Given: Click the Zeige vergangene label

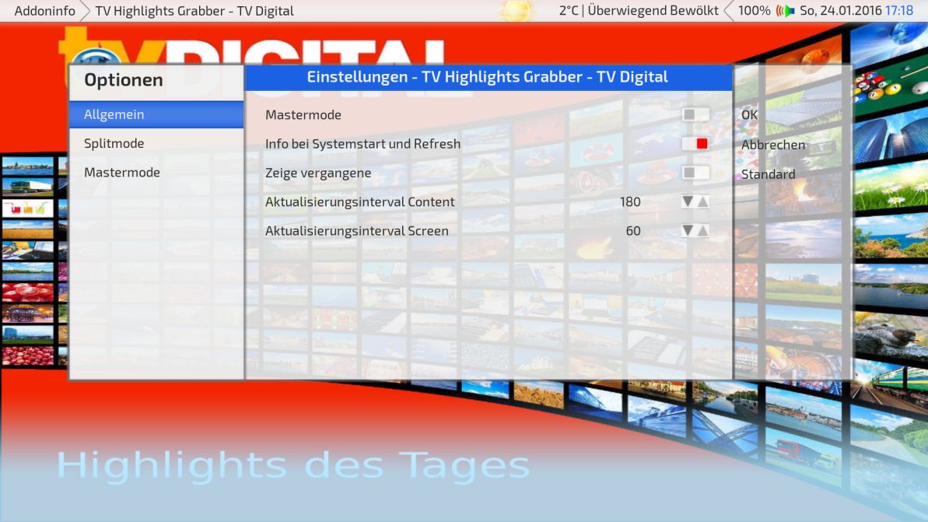Looking at the screenshot, I should [x=318, y=173].
